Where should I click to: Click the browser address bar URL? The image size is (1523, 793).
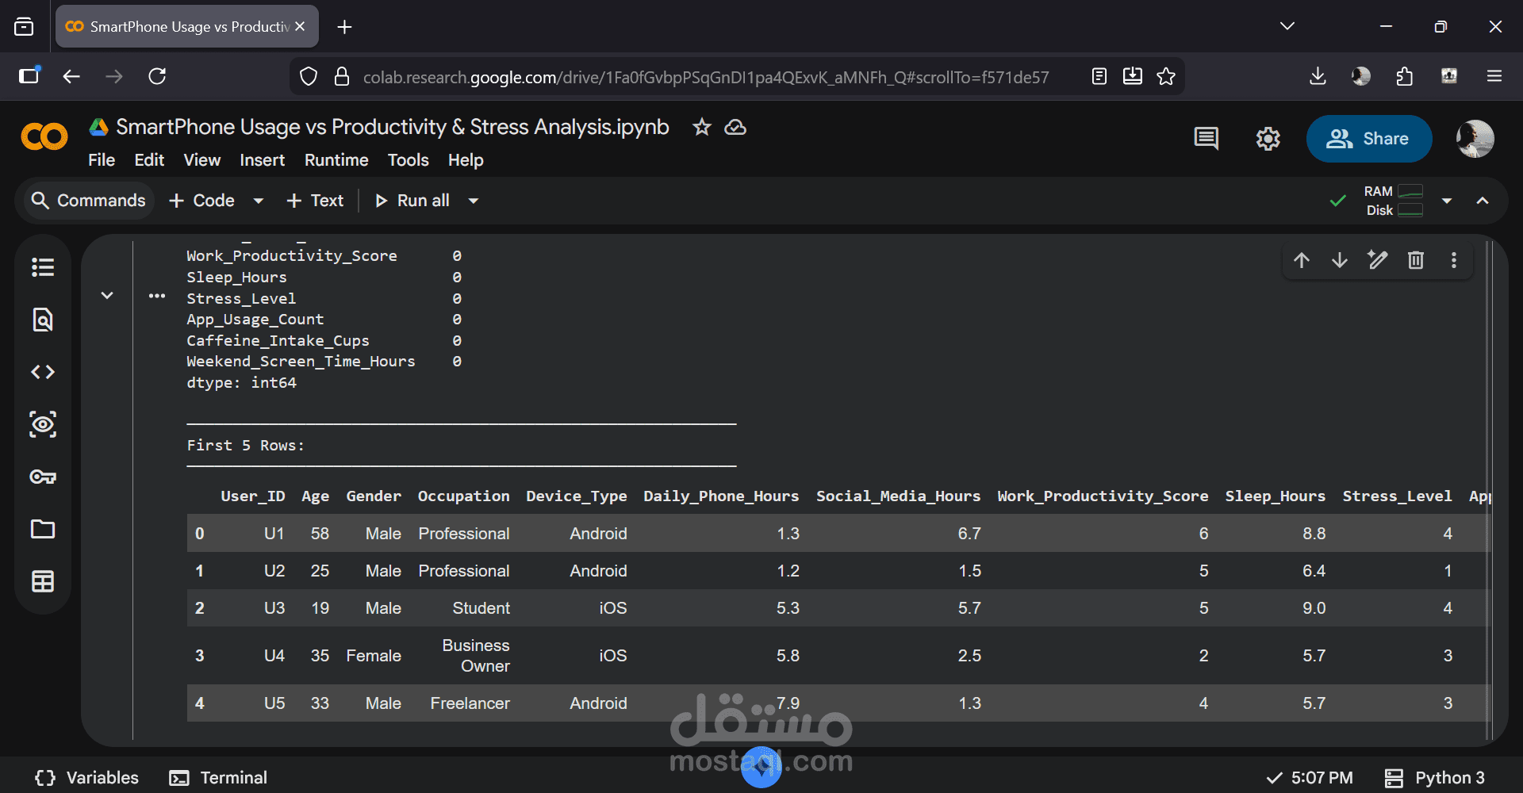(x=706, y=77)
